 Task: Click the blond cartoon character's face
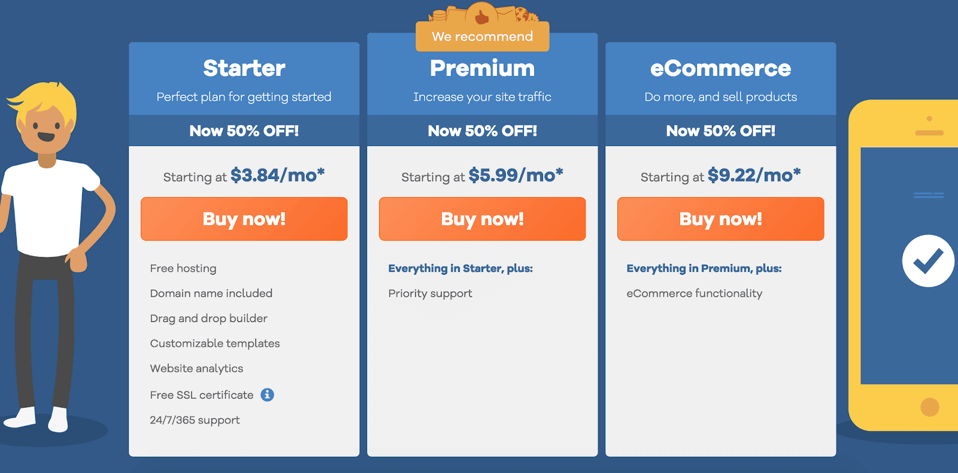click(x=44, y=130)
